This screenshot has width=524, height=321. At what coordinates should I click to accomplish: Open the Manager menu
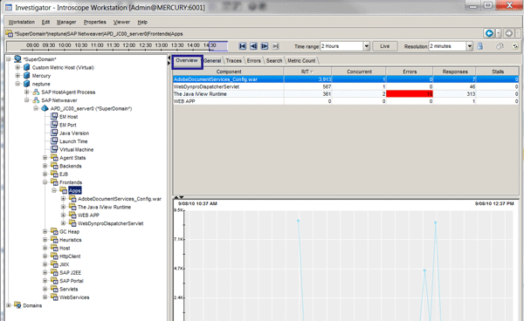click(x=66, y=22)
